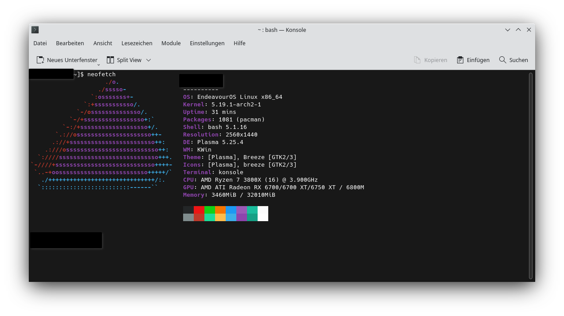Click the white color block in neofetch palette
The height and width of the screenshot is (316, 564).
[x=263, y=214]
